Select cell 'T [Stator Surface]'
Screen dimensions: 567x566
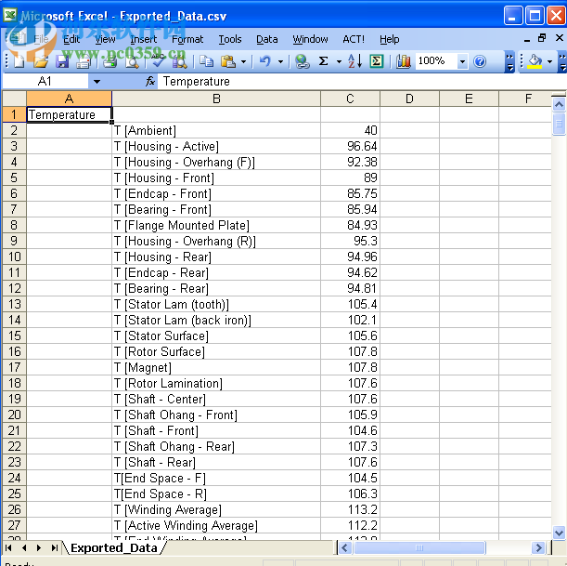coord(216,336)
